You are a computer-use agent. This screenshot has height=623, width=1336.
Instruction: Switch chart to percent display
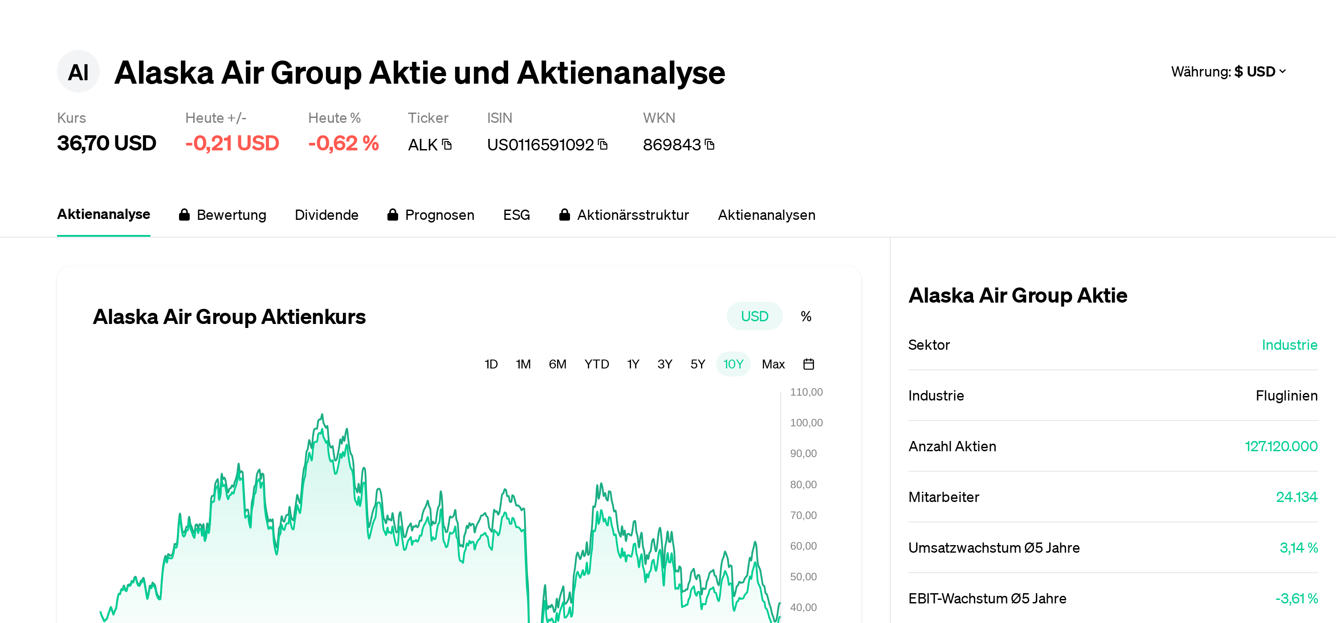coord(806,316)
